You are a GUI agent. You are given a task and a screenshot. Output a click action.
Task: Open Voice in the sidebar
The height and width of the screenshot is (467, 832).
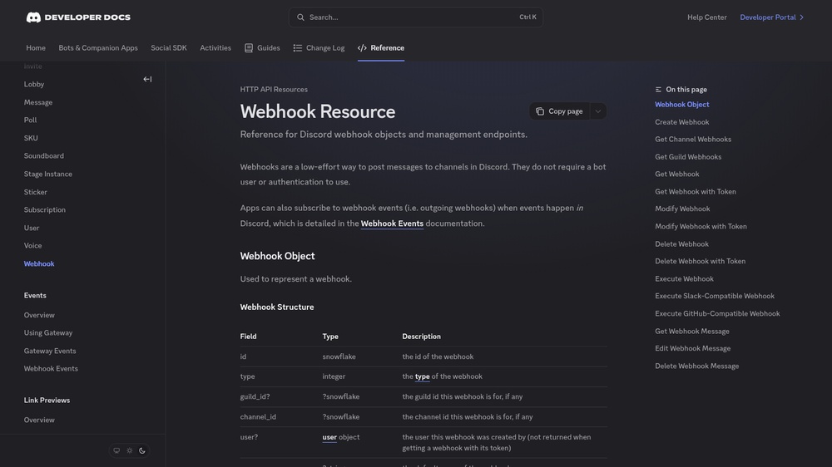click(33, 246)
